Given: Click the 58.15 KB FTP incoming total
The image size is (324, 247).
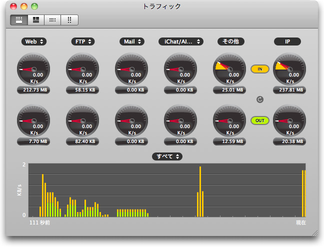Looking at the screenshot, I should click(x=82, y=90).
